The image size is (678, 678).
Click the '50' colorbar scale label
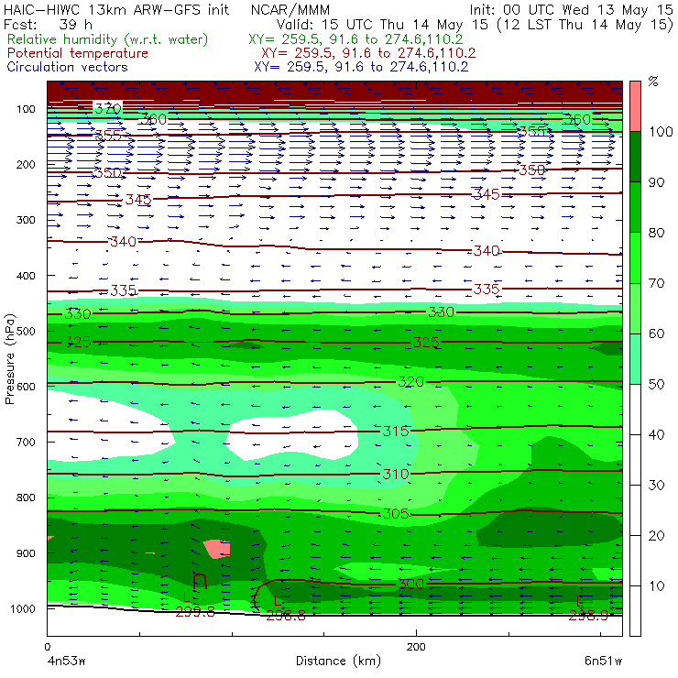[656, 385]
